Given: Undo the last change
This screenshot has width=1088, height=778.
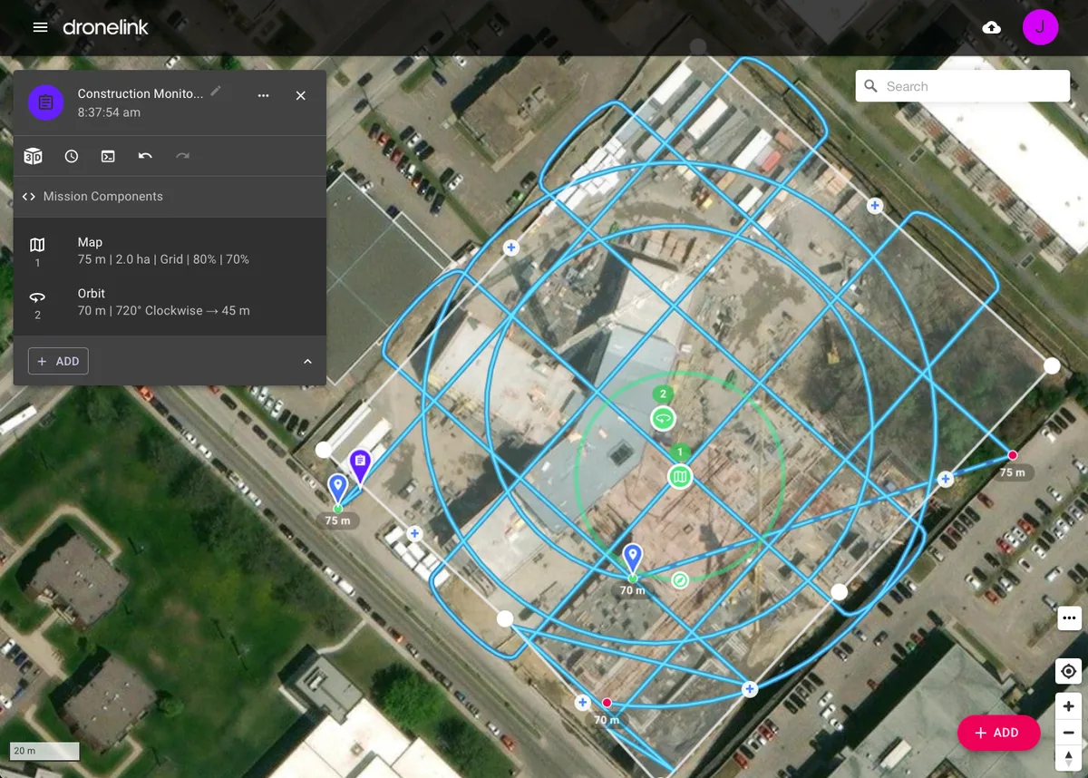Looking at the screenshot, I should click(145, 156).
